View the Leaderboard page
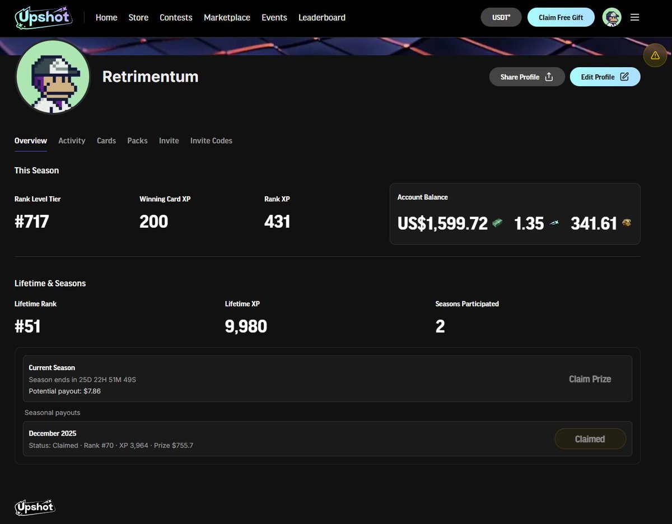 [322, 17]
